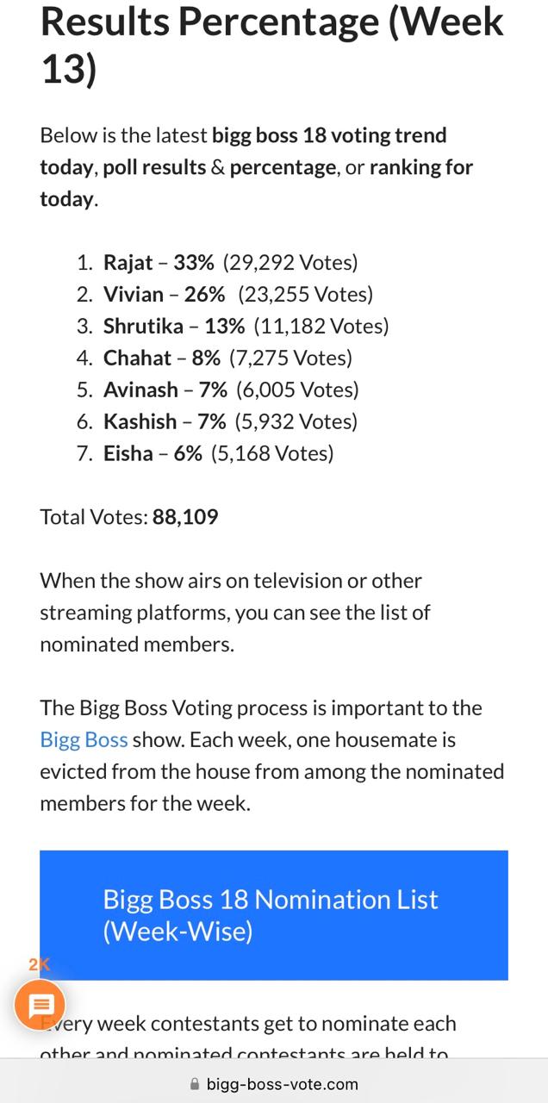
Task: Click the 2K comment count badge
Action: [39, 964]
